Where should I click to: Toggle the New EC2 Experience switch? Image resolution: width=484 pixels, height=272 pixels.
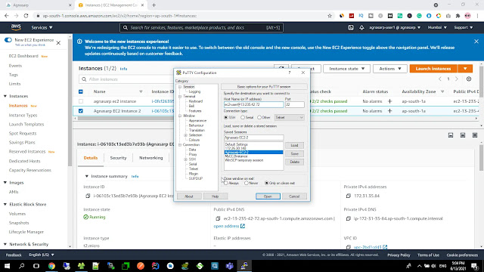point(8,40)
